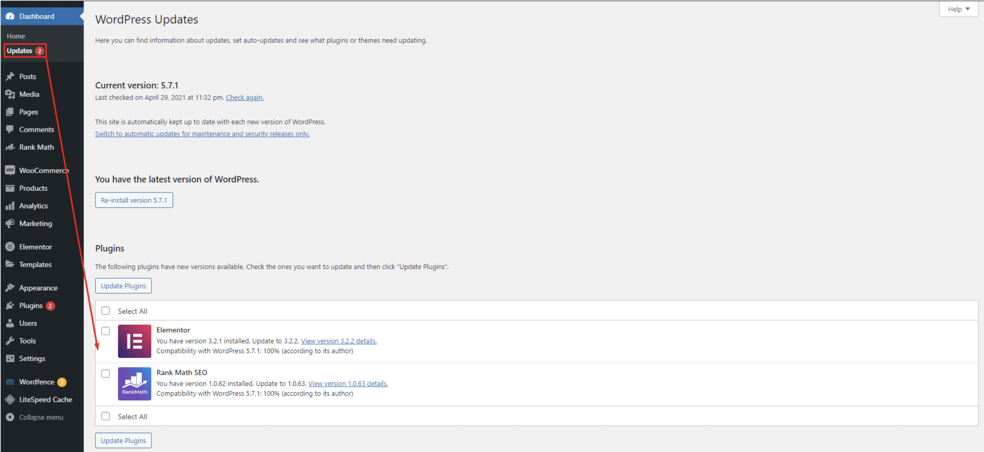
Task: Switch to maintenance and security releases only
Action: pos(202,134)
